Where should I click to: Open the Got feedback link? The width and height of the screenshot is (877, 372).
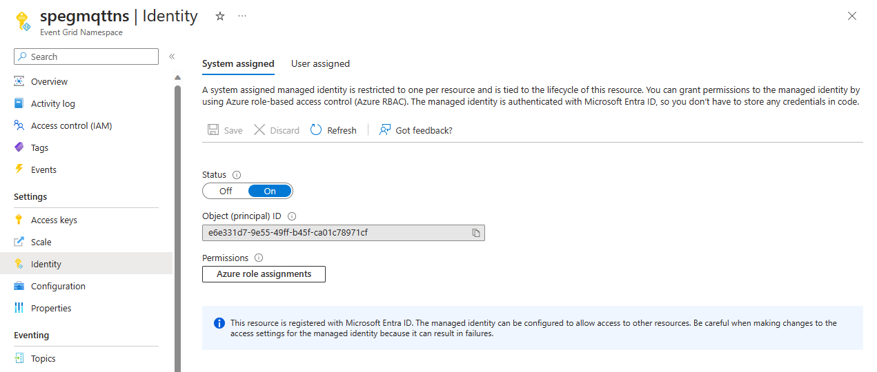click(416, 130)
